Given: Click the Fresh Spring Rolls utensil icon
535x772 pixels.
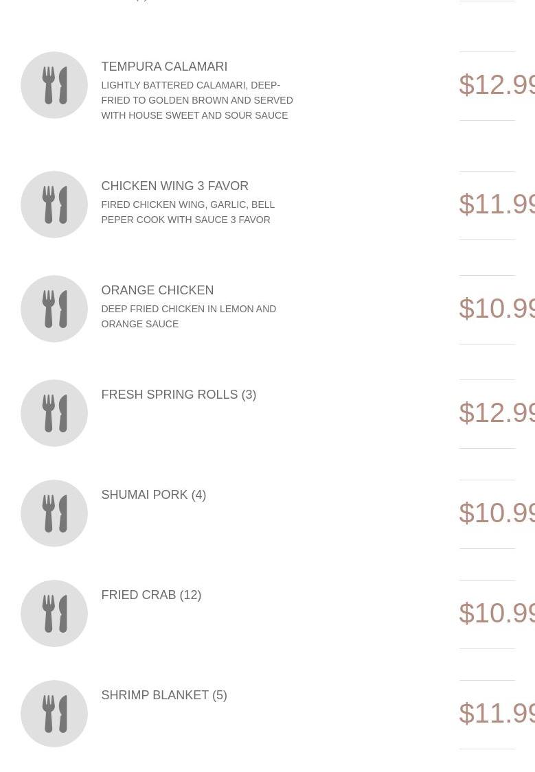Looking at the screenshot, I should (54, 413).
